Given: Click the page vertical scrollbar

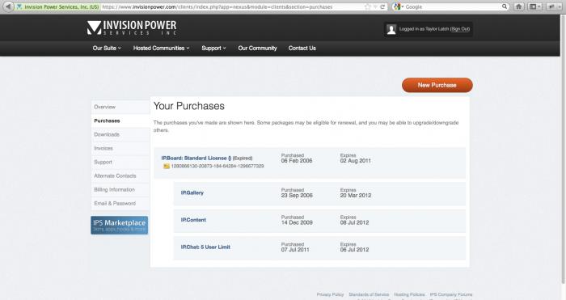Looking at the screenshot, I should (x=563, y=148).
